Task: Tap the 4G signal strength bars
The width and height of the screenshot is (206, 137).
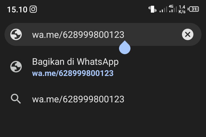Action: pos(173,9)
